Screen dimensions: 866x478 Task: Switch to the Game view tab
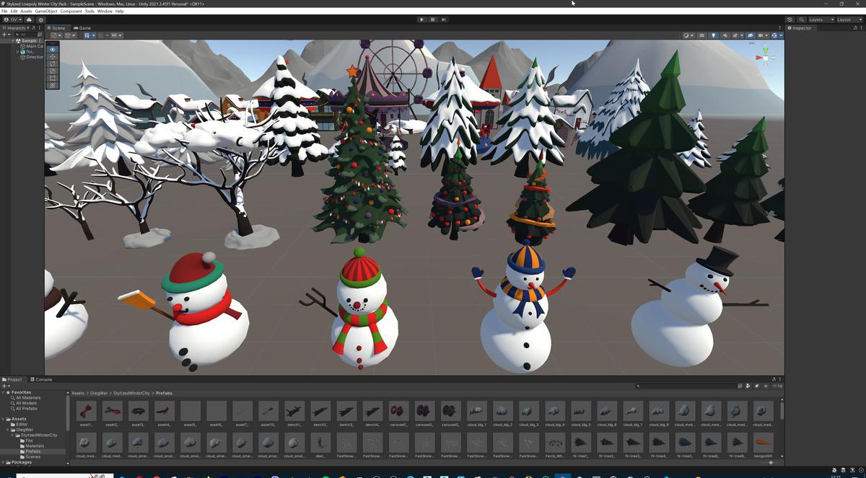[x=82, y=28]
